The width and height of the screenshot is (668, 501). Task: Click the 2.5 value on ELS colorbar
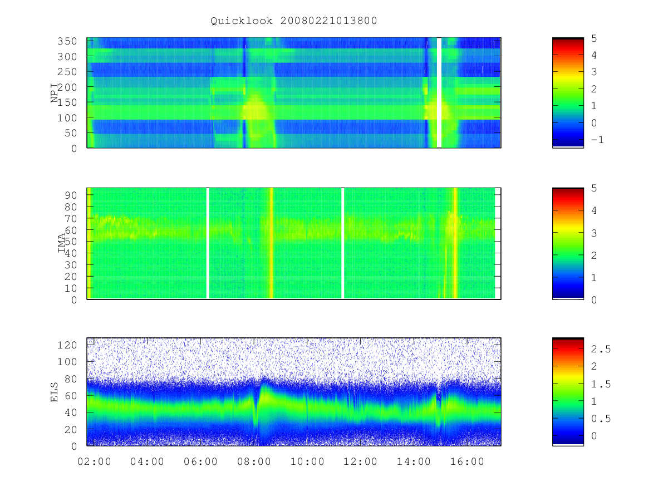600,349
